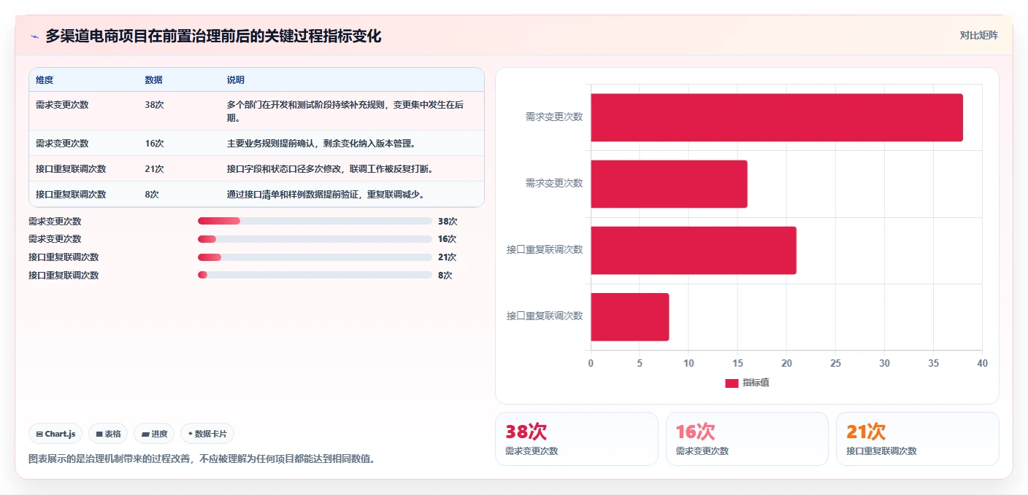Screen dimensions: 1028x495
Task: Click the x-axis tick label 0
Action: [x=591, y=363]
